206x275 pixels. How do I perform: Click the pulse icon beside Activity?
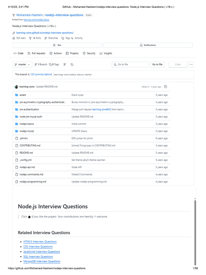(72, 38)
